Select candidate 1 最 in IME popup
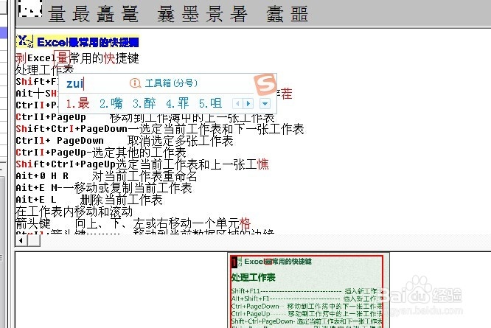Screen dimensions: 491x328 (78, 103)
